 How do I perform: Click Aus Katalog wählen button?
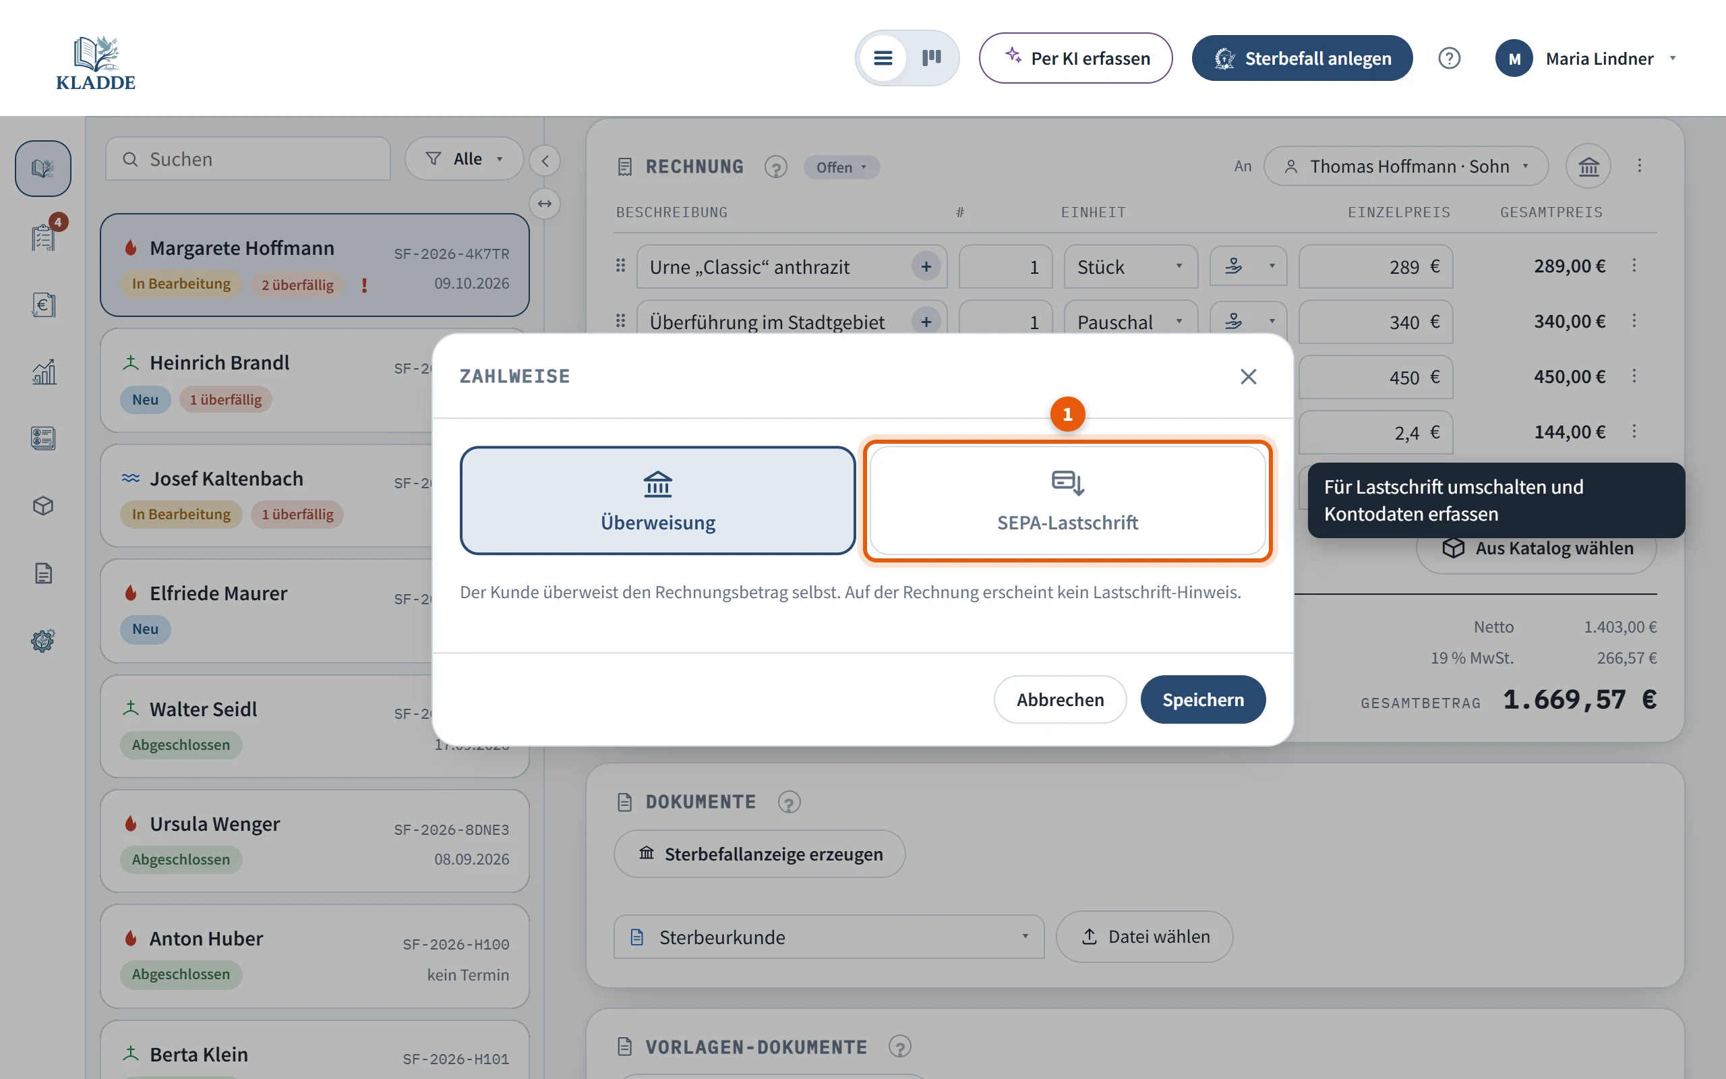coord(1537,548)
